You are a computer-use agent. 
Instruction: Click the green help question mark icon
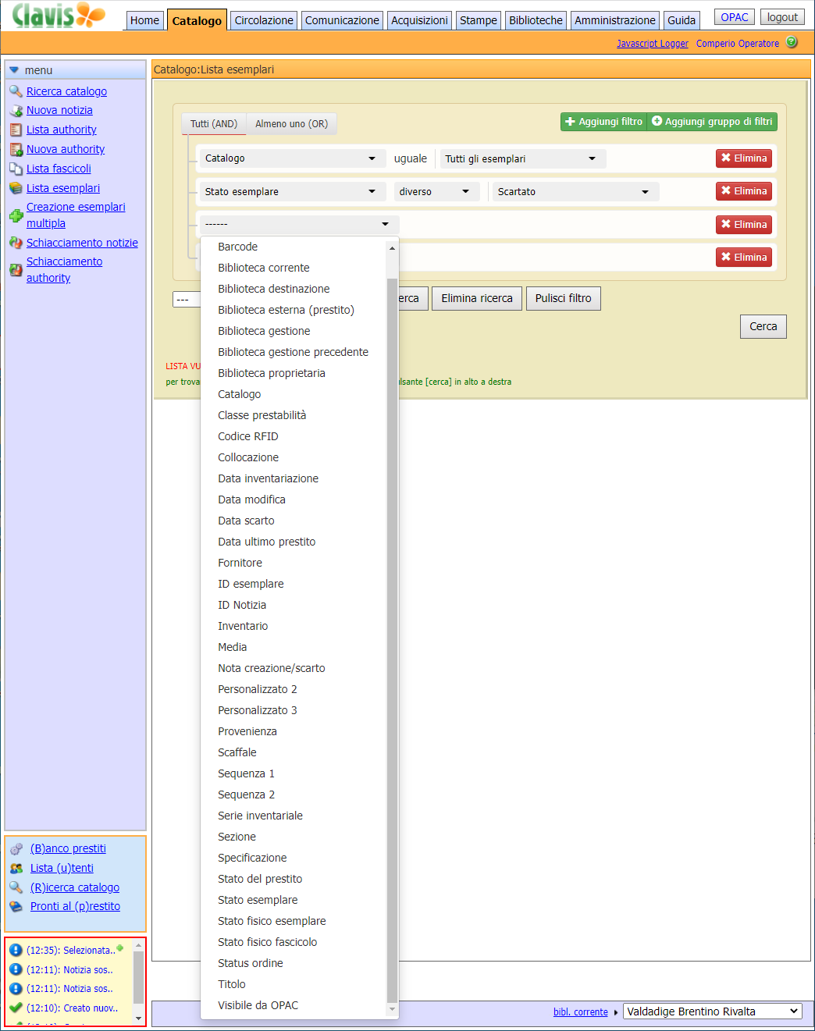792,43
